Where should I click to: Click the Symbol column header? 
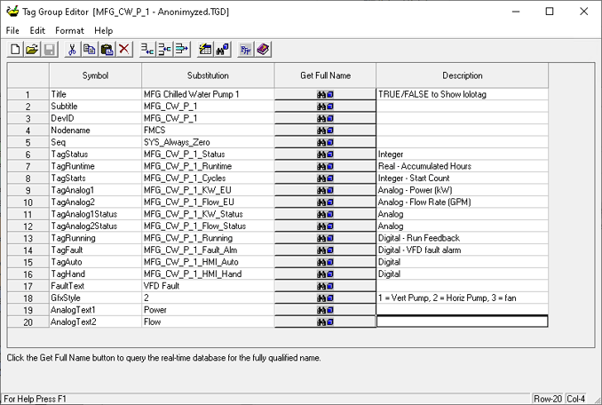(95, 75)
